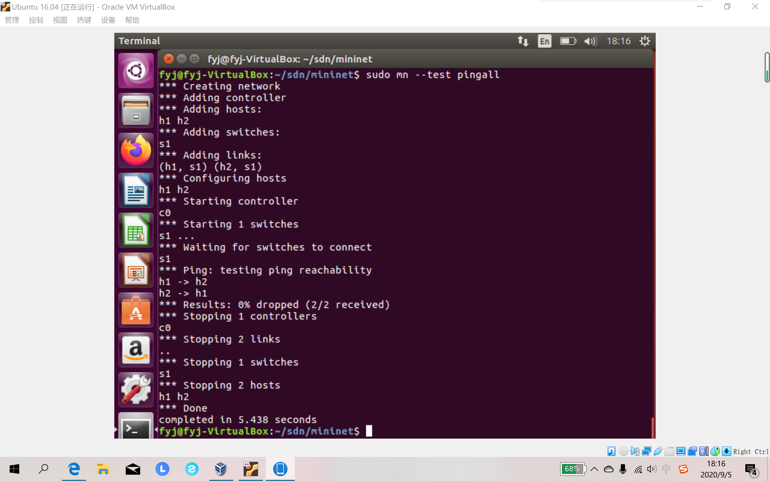Open LibreOffice Writer in launcher
The width and height of the screenshot is (770, 481).
(x=136, y=191)
